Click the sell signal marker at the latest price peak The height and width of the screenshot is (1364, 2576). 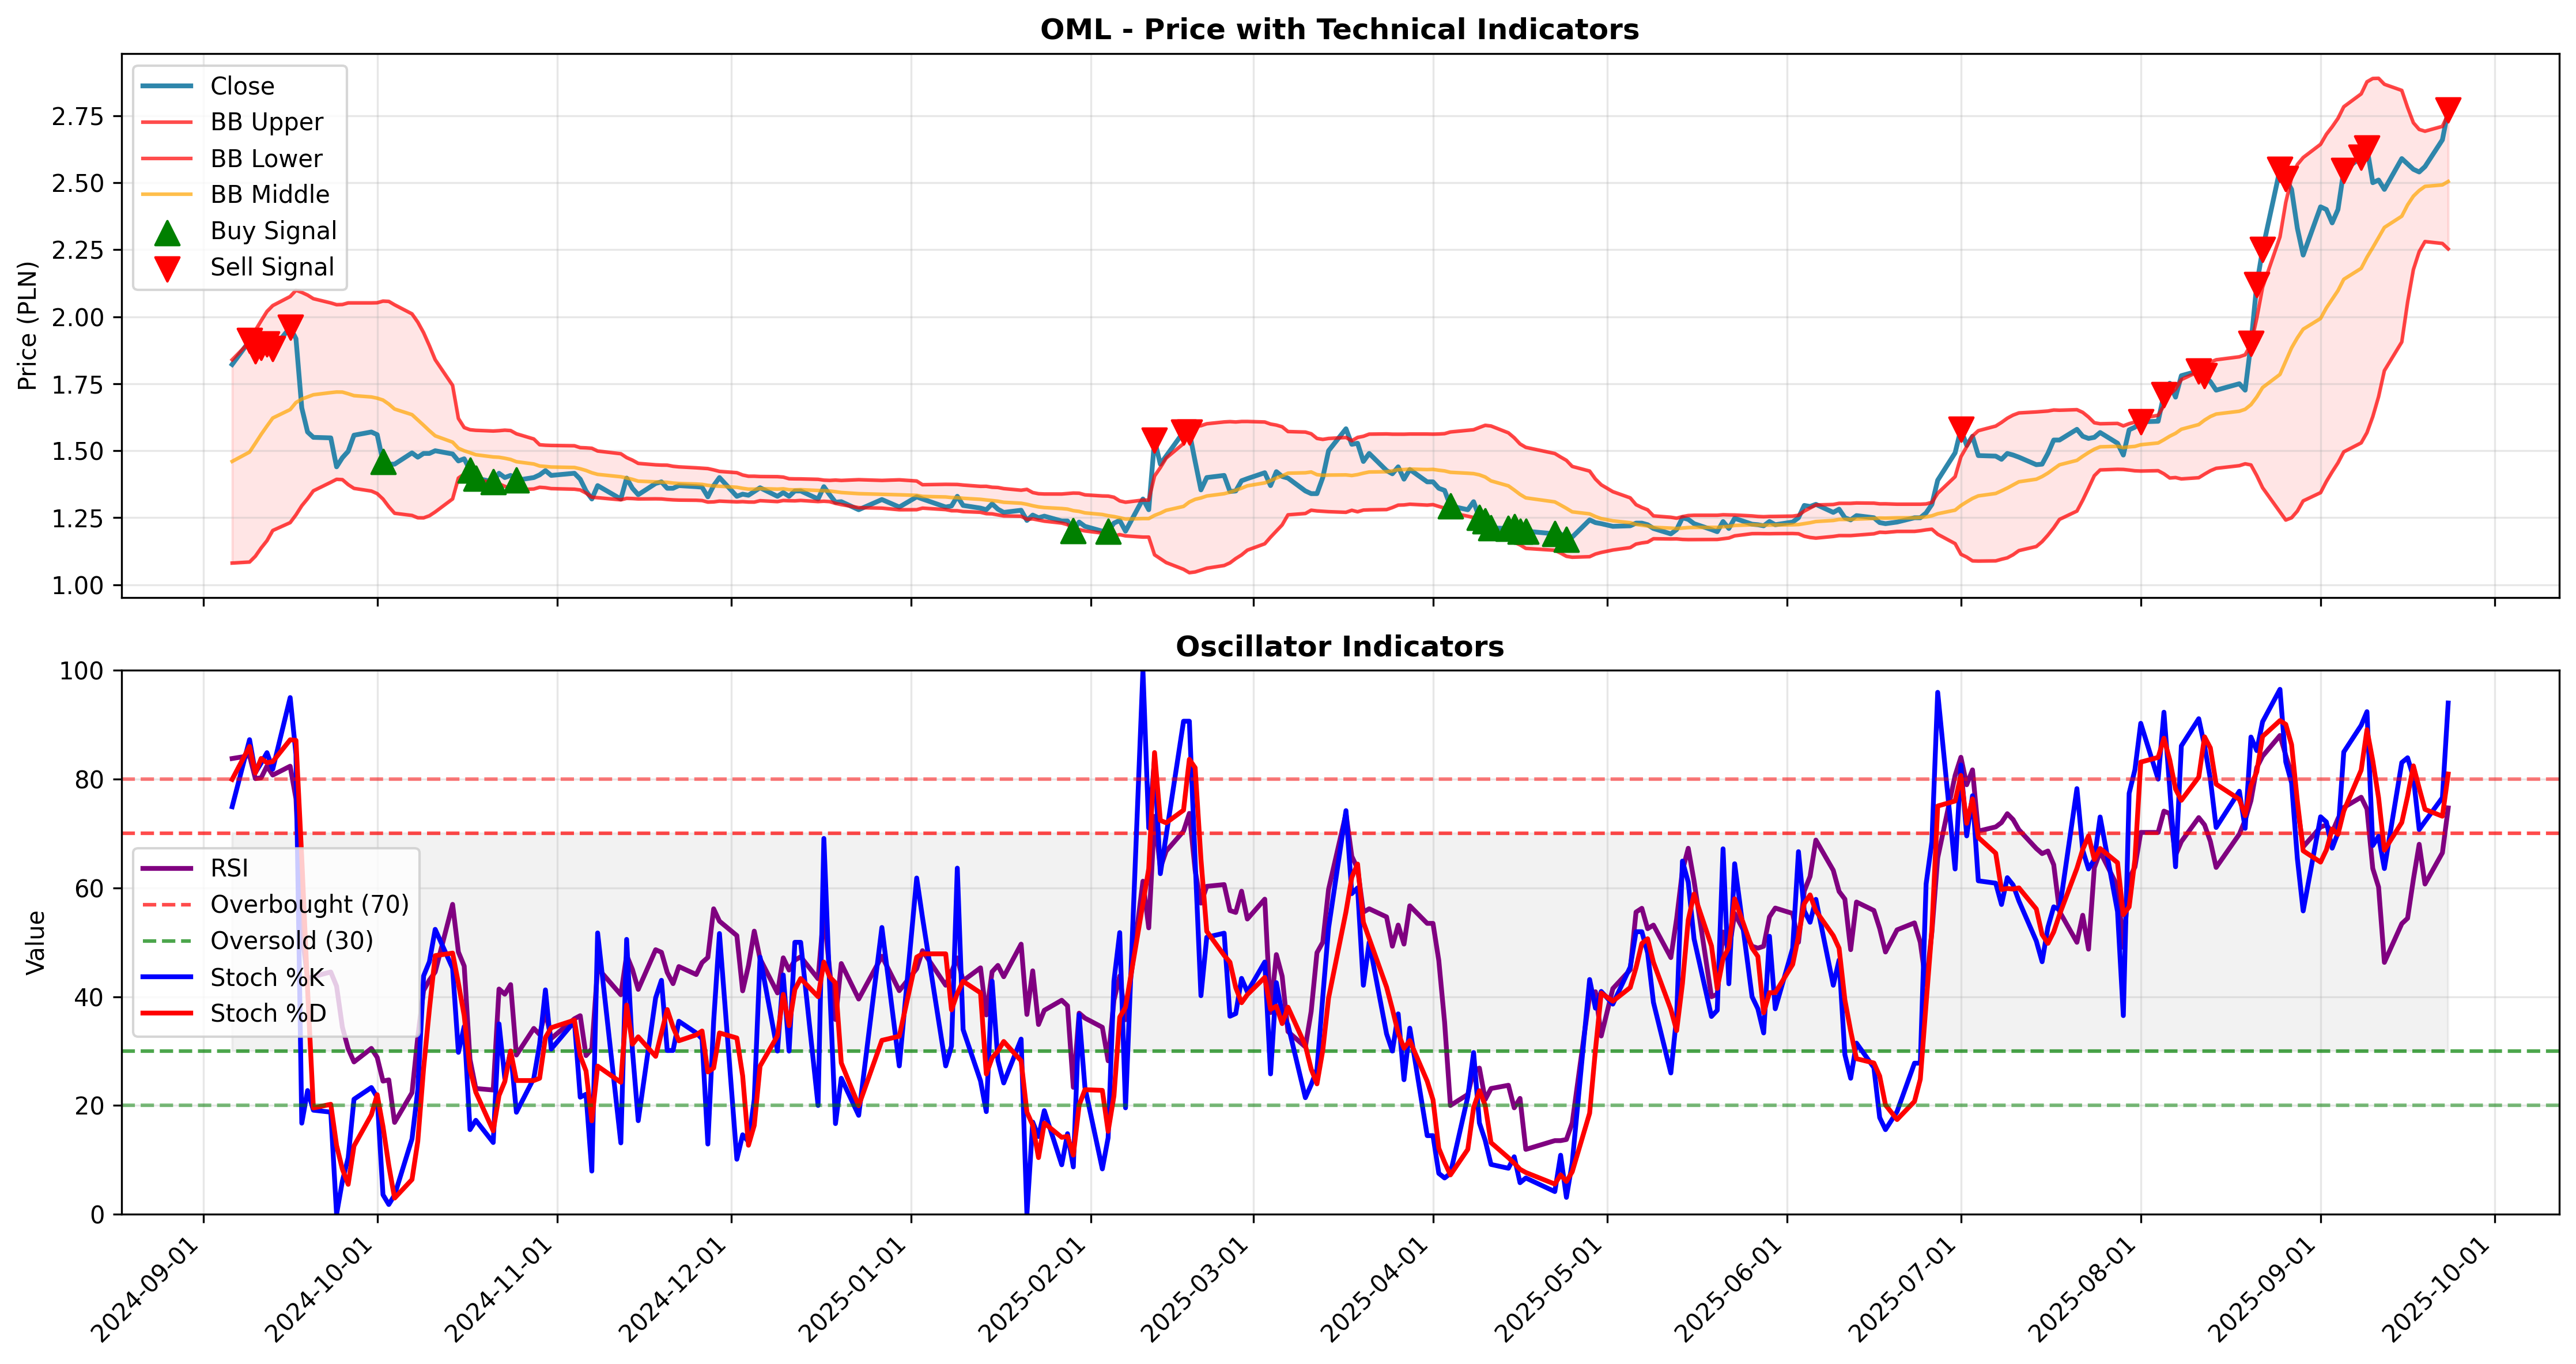2448,110
